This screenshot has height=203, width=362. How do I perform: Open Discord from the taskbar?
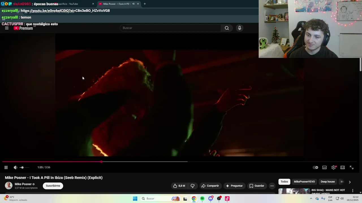[211, 198]
